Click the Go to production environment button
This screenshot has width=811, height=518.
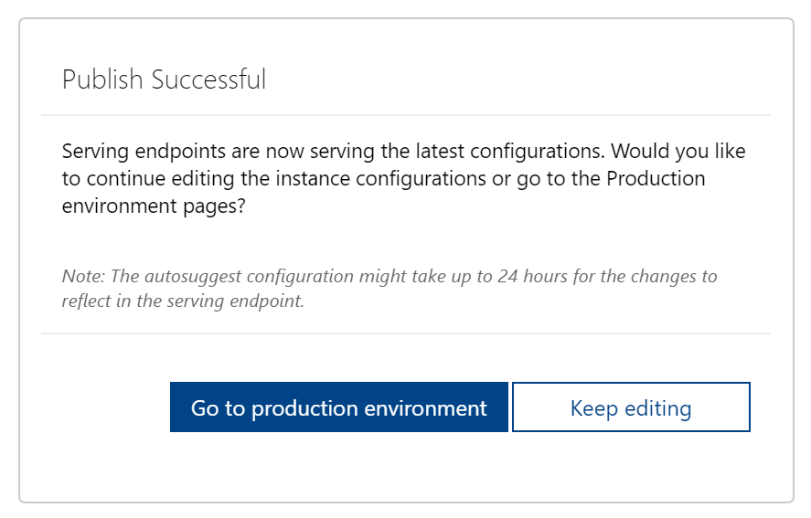click(x=338, y=407)
